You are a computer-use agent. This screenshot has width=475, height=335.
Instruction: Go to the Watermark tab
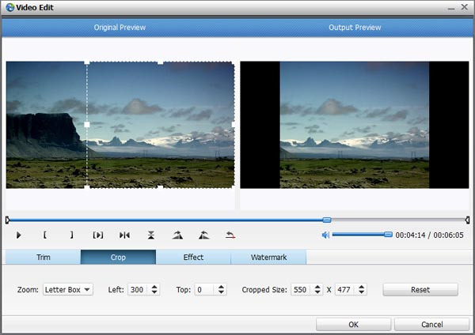point(268,258)
